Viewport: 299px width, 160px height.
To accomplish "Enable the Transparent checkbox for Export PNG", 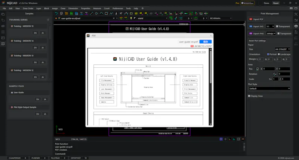I will [x=278, y=33].
